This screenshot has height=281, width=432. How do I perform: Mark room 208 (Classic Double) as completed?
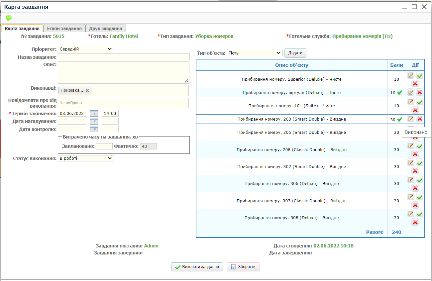[x=420, y=146]
